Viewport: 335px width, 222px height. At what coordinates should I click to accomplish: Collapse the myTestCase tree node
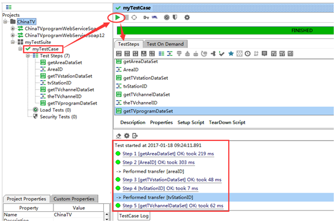[x=20, y=49]
